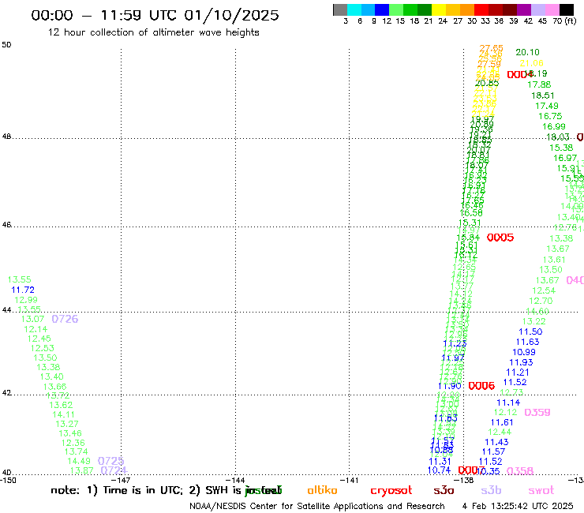Image resolution: width=584 pixels, height=513 pixels.
Task: Click the timestamp '4 Feb 13:25:42 UTC 2025'
Action: (518, 506)
